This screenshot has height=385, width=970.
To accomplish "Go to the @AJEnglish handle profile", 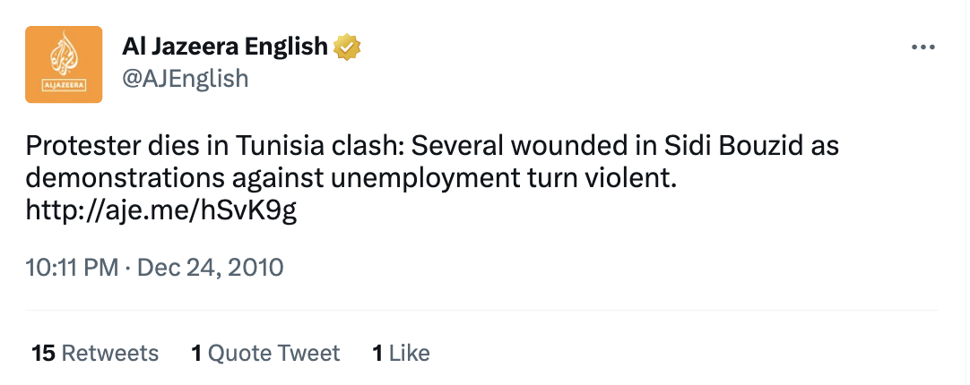I will pos(185,79).
